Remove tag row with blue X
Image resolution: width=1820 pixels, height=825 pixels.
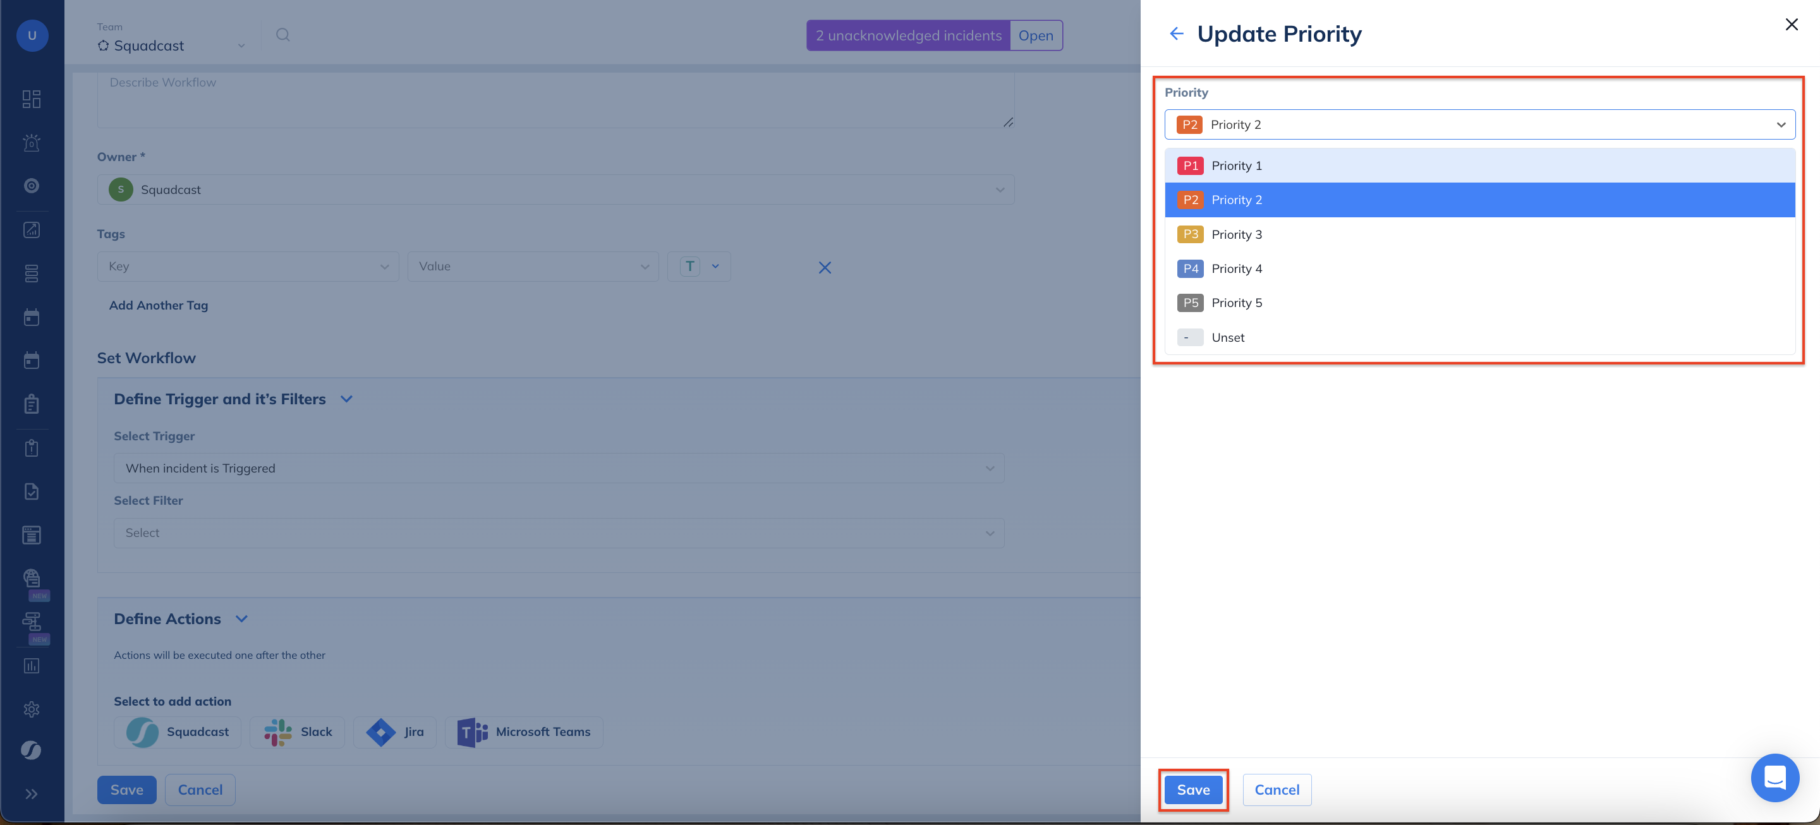(825, 268)
